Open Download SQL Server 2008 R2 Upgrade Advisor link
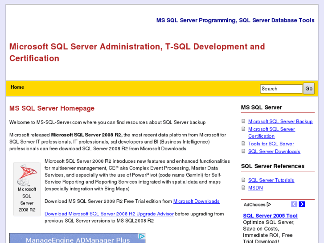The image size is (324, 243). (109, 214)
